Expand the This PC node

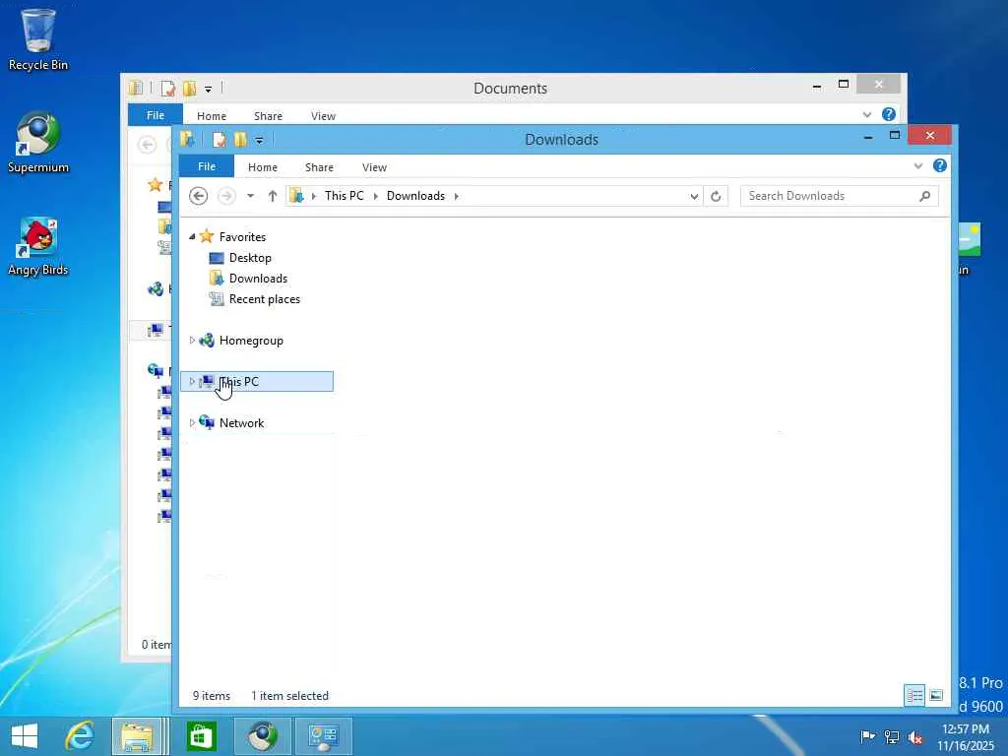click(192, 381)
